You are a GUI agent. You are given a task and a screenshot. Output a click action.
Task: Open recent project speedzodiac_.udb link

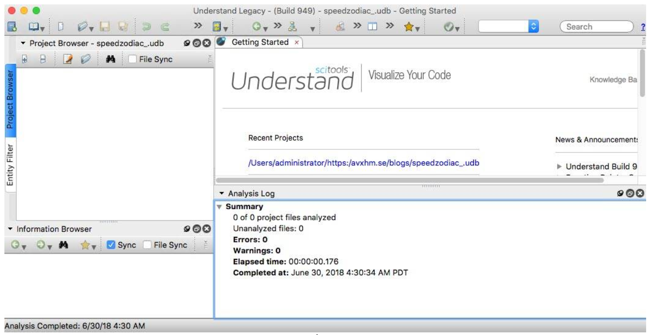(x=363, y=163)
